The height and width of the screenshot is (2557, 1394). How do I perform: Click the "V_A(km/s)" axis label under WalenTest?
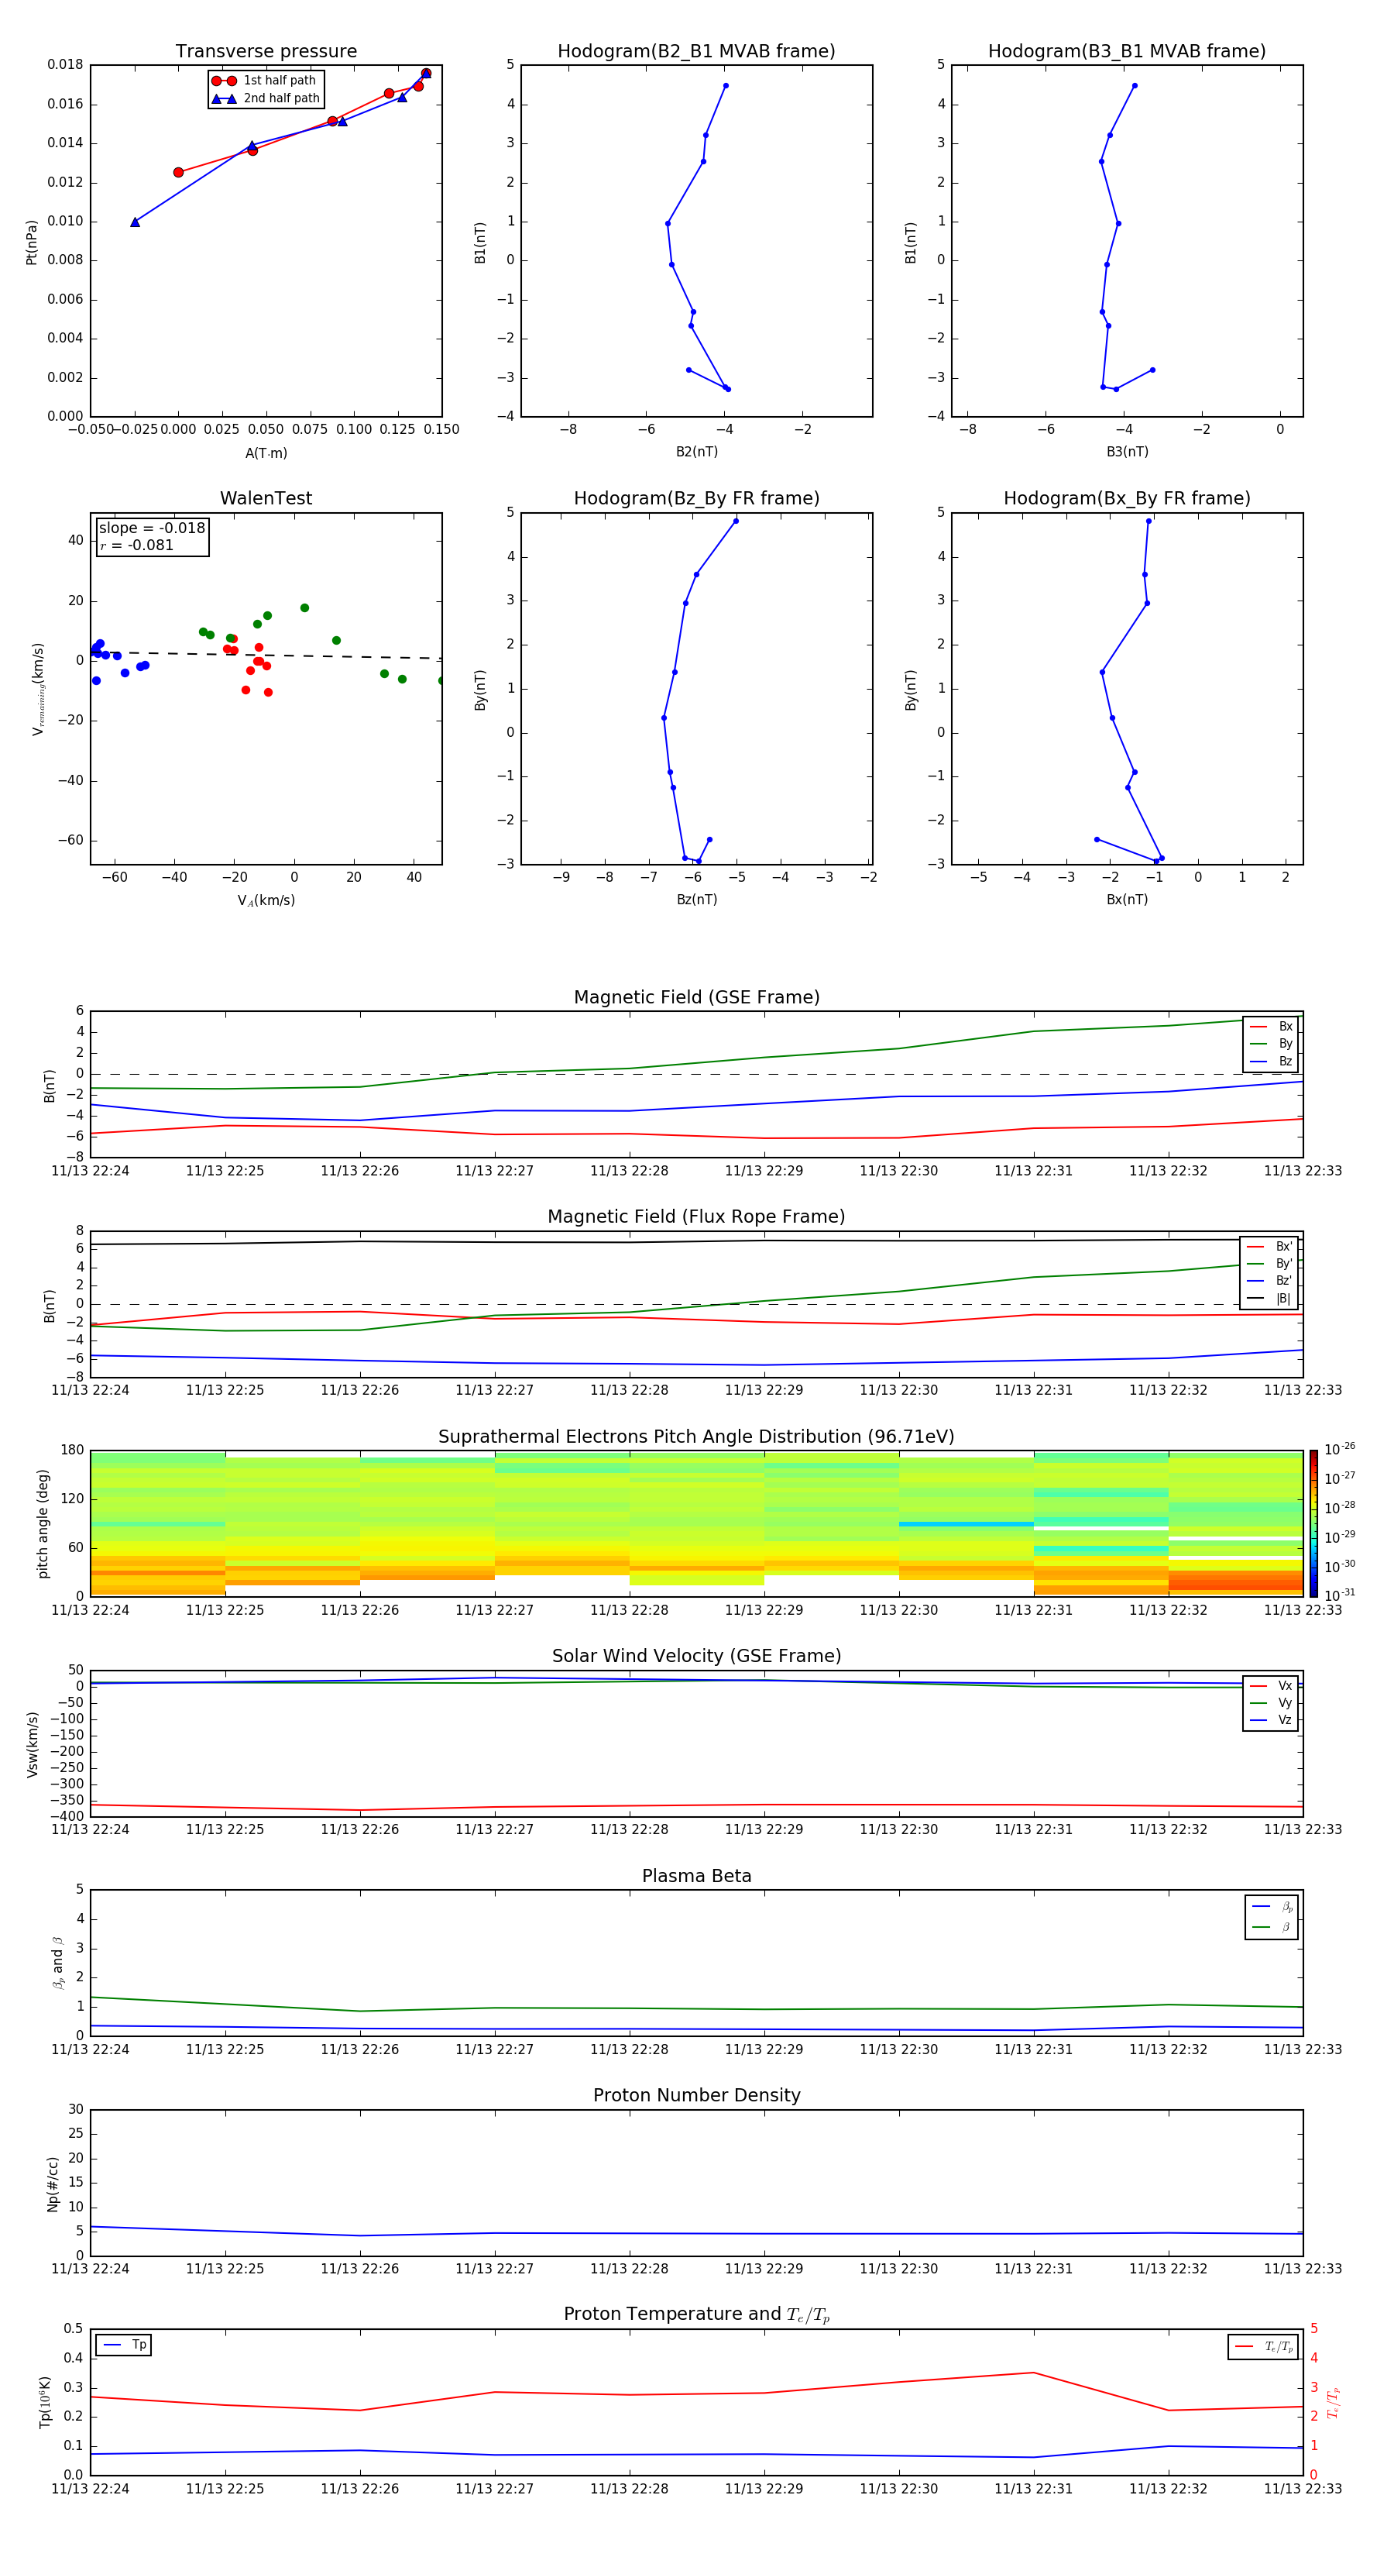[266, 900]
